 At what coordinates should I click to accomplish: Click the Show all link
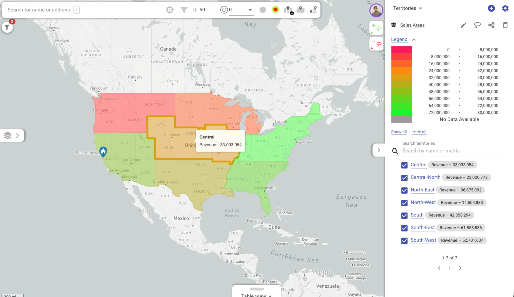[x=399, y=132]
